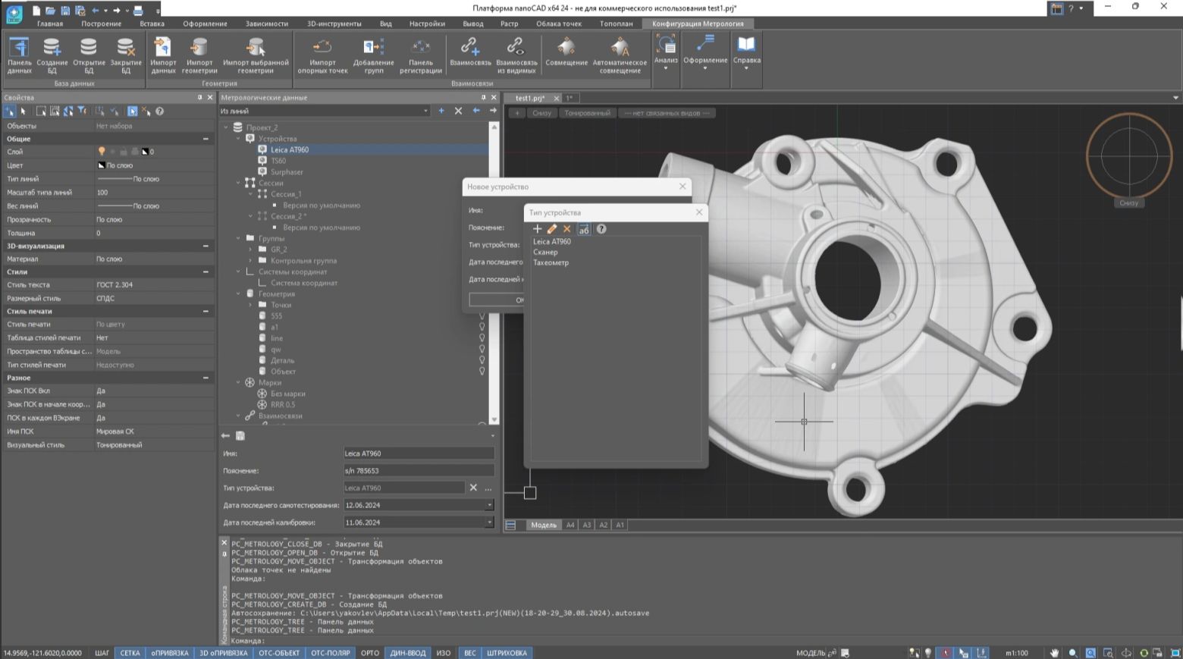Toggle the ОРТО mode in status bar
Image resolution: width=1183 pixels, height=659 pixels.
pos(369,653)
